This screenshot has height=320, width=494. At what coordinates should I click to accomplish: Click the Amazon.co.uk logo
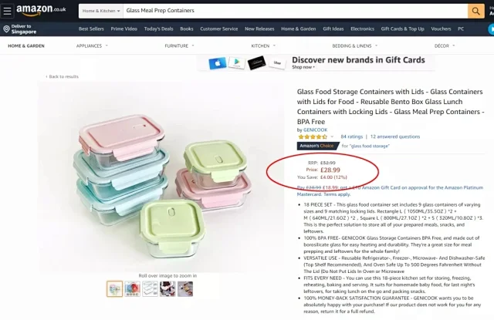tap(41, 10)
